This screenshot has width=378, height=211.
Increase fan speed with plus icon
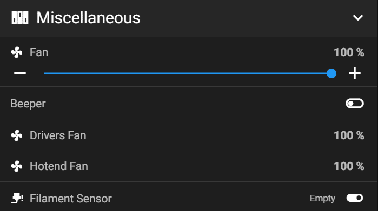(355, 73)
